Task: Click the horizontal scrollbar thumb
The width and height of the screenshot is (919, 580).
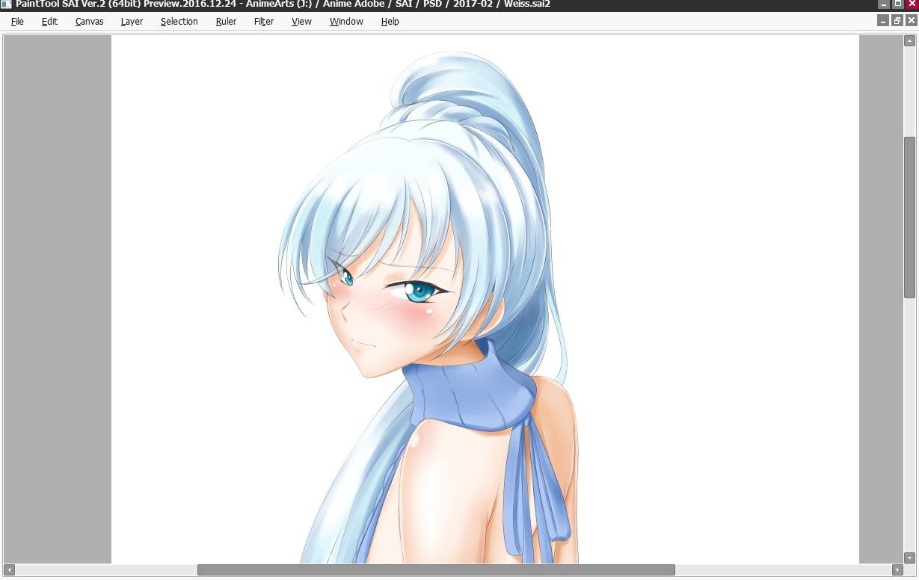Action: point(436,570)
